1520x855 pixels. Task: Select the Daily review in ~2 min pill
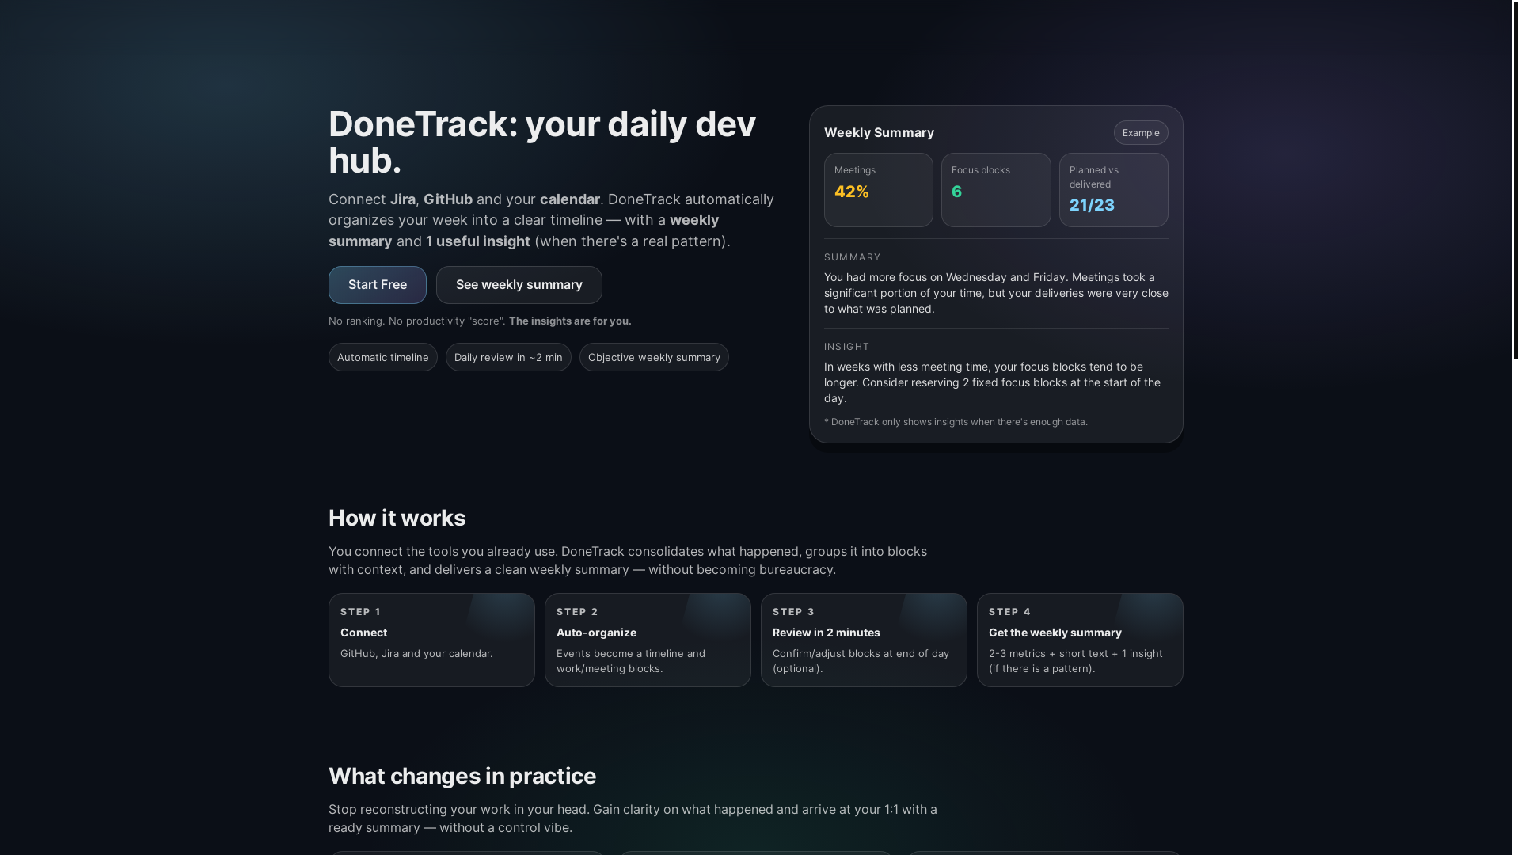(508, 357)
